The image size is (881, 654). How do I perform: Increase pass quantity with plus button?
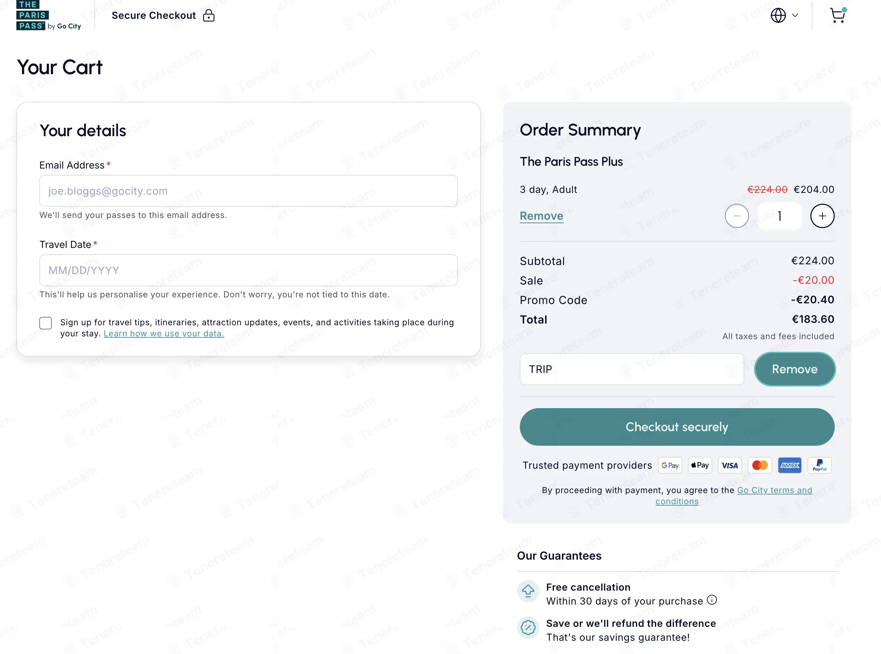click(x=822, y=216)
